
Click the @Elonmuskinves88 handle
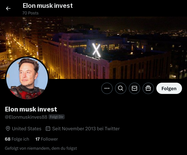click(26, 117)
